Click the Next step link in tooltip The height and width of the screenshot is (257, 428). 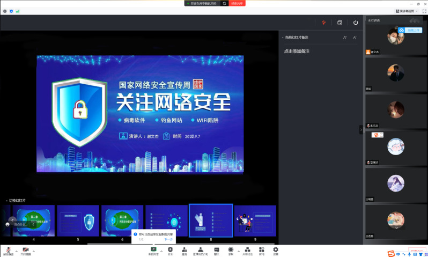click(168, 239)
